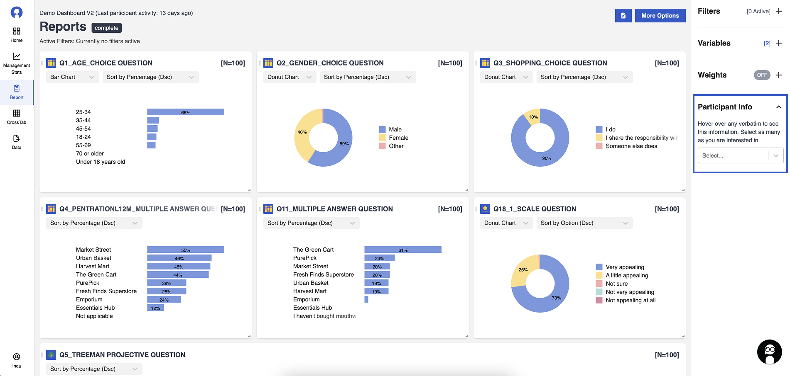The height and width of the screenshot is (376, 790).
Task: Add a new filter with plus icon
Action: [x=779, y=12]
